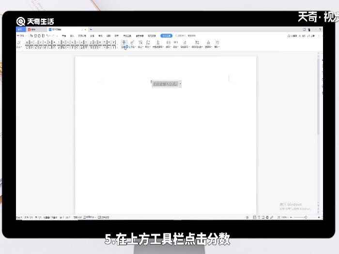Expand the Function structures dropdown

point(176,44)
